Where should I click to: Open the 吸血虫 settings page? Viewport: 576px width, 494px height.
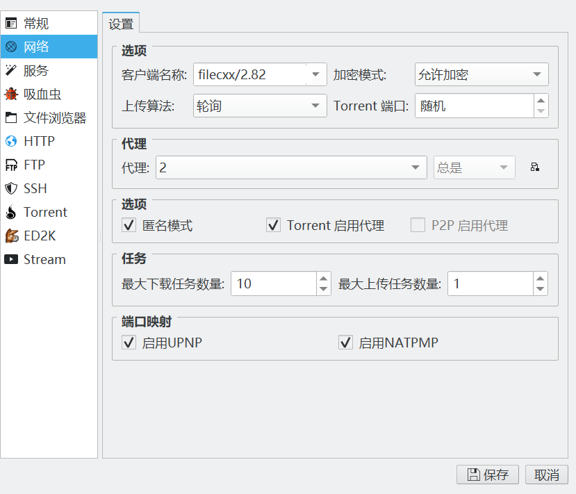click(x=49, y=94)
